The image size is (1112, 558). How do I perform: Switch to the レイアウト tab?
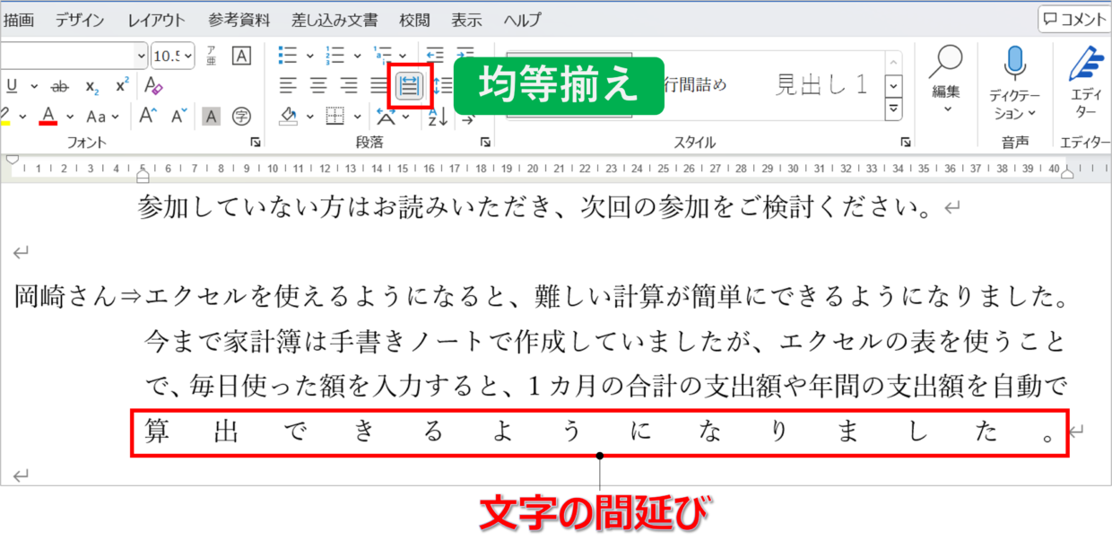(x=157, y=20)
